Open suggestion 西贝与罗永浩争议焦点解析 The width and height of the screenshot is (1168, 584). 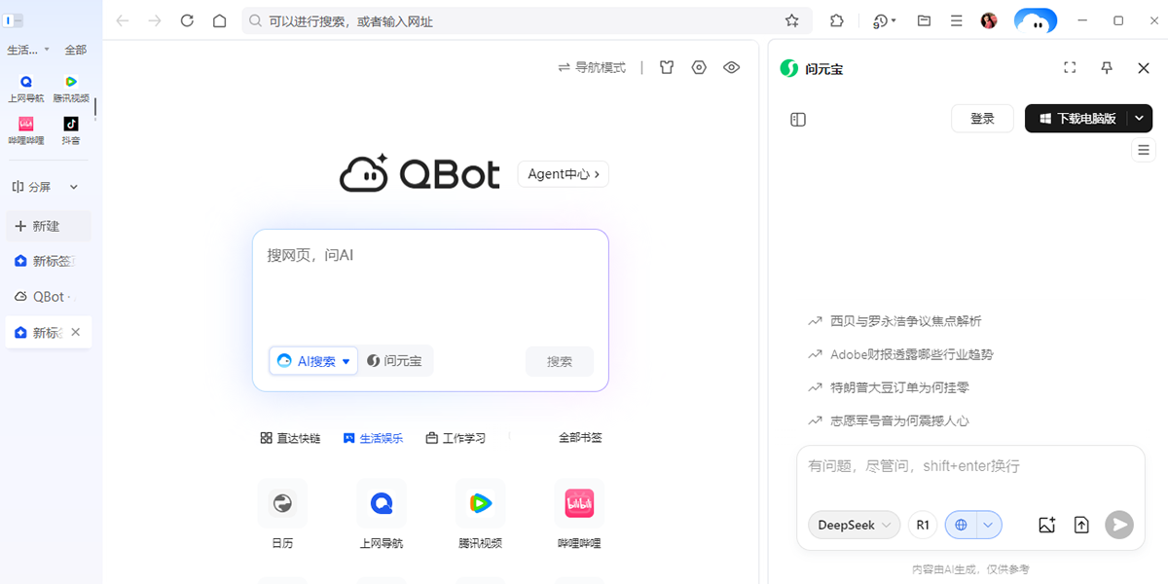point(894,321)
